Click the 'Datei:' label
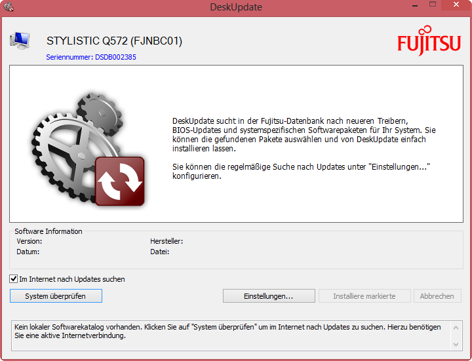472x361 pixels. [159, 252]
